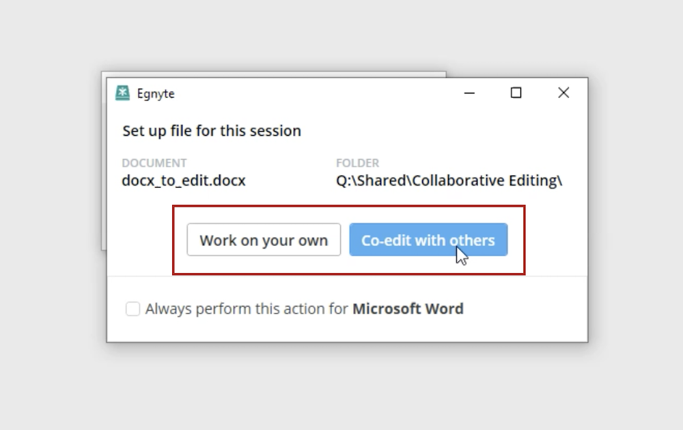Click the Egnyte title text
683x430 pixels.
[x=156, y=94]
